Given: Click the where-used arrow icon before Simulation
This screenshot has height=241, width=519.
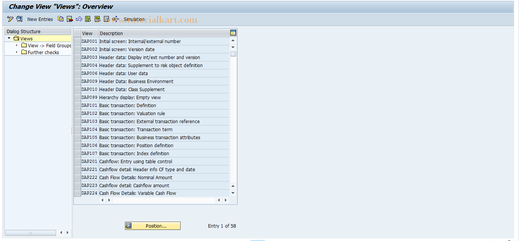Looking at the screenshot, I should 116,19.
